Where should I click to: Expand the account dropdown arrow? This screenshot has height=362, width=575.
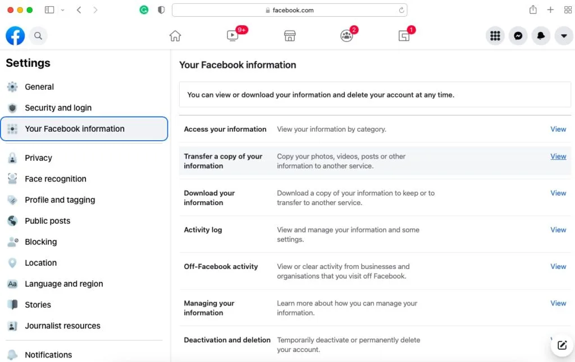pyautogui.click(x=564, y=36)
